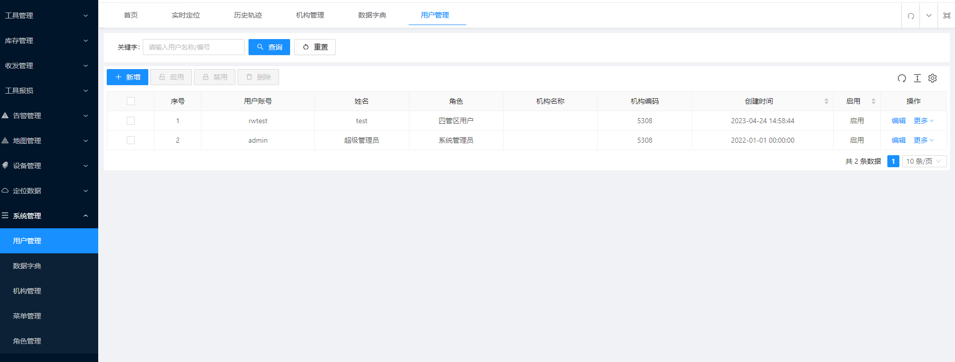Click the 地图管理 icon in sidebar

tap(5, 140)
